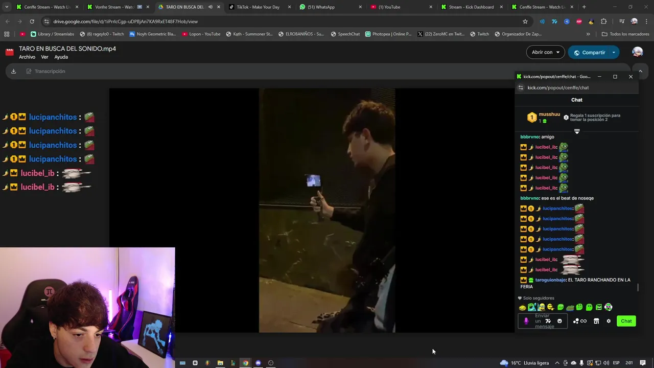Open Google account avatar in Drive

pos(637,52)
